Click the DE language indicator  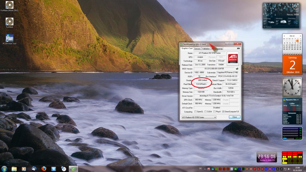click(x=200, y=168)
